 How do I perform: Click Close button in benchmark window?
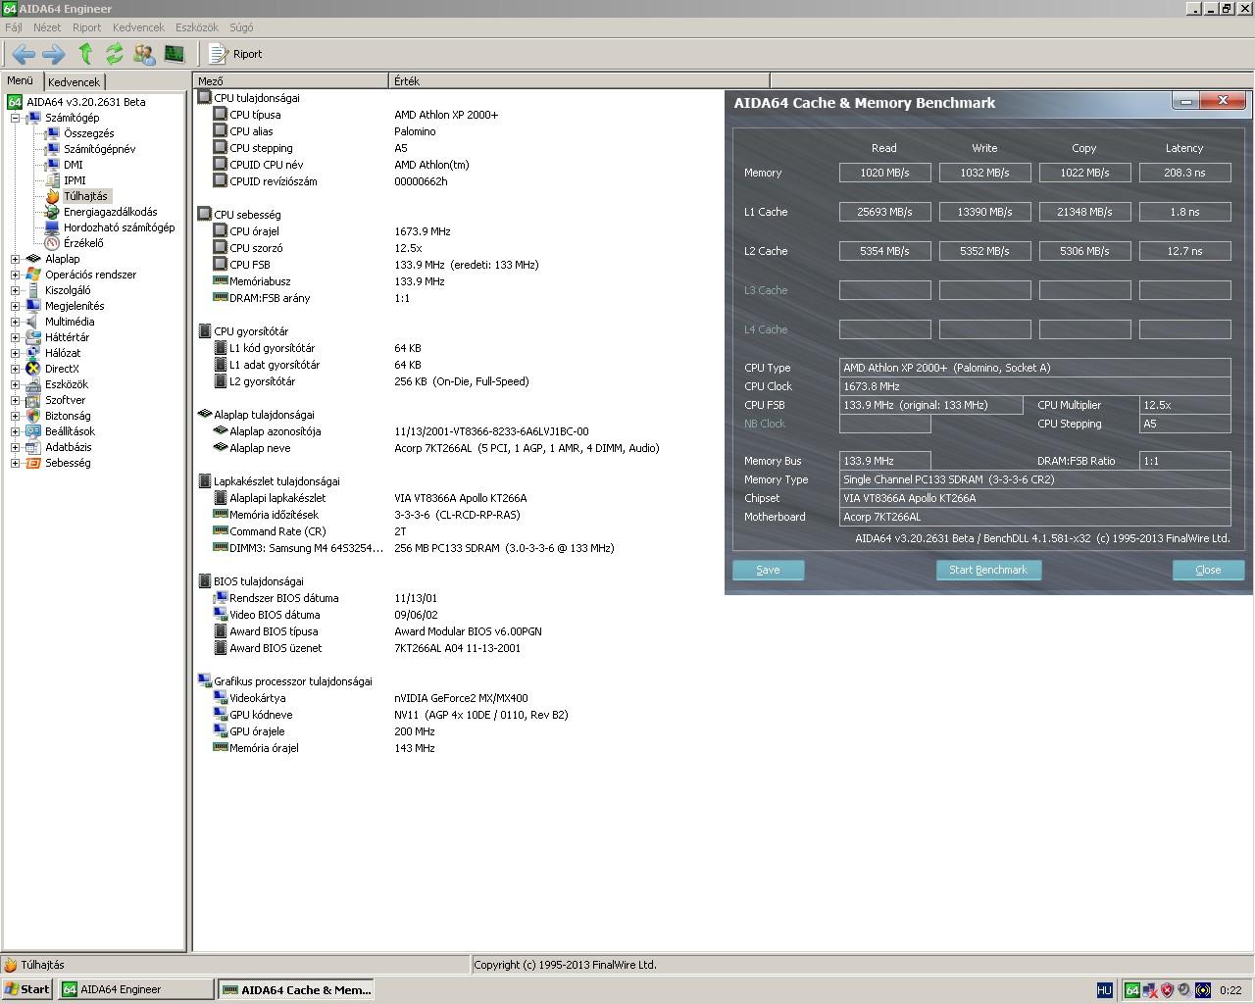(1208, 570)
